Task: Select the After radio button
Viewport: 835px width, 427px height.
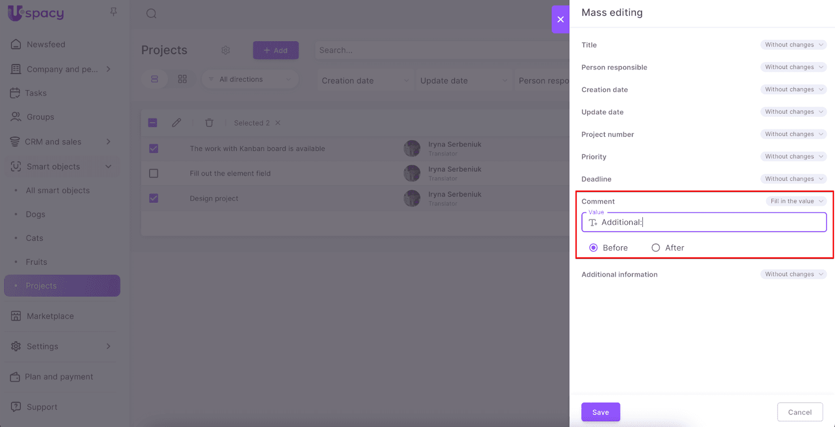Action: click(655, 248)
